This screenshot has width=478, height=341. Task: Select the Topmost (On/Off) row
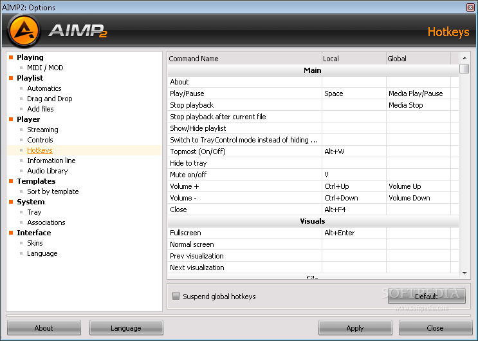(x=313, y=151)
